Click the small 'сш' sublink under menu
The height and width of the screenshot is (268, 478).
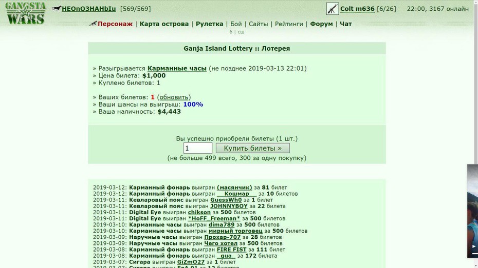click(241, 32)
